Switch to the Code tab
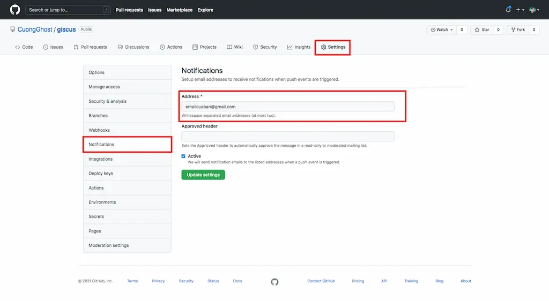This screenshot has width=549, height=301. pyautogui.click(x=24, y=47)
